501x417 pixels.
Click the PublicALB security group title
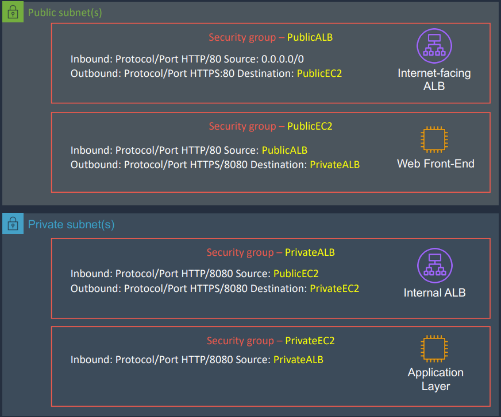(x=271, y=37)
